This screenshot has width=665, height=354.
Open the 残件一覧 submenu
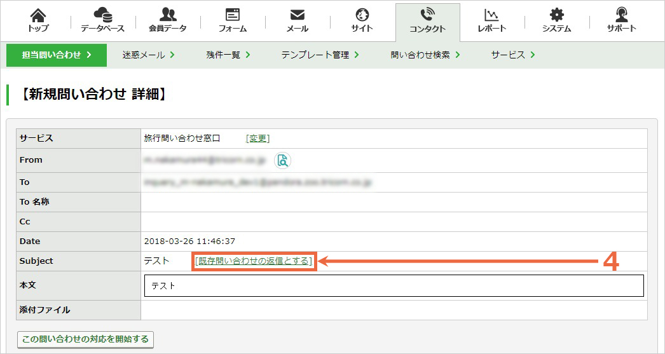[x=228, y=55]
